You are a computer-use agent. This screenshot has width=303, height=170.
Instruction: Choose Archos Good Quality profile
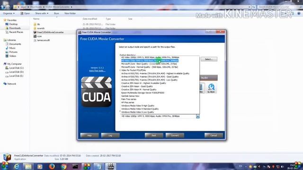(150, 76)
